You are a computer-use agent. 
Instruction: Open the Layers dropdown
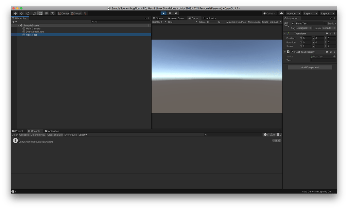pos(310,13)
